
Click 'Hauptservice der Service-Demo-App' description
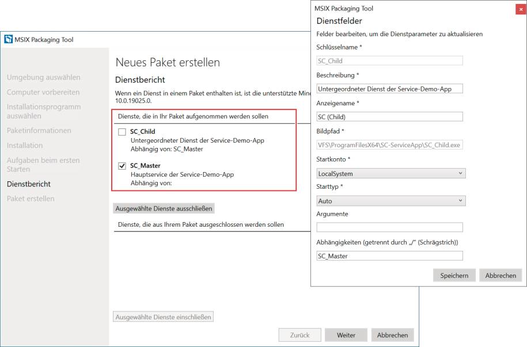182,174
